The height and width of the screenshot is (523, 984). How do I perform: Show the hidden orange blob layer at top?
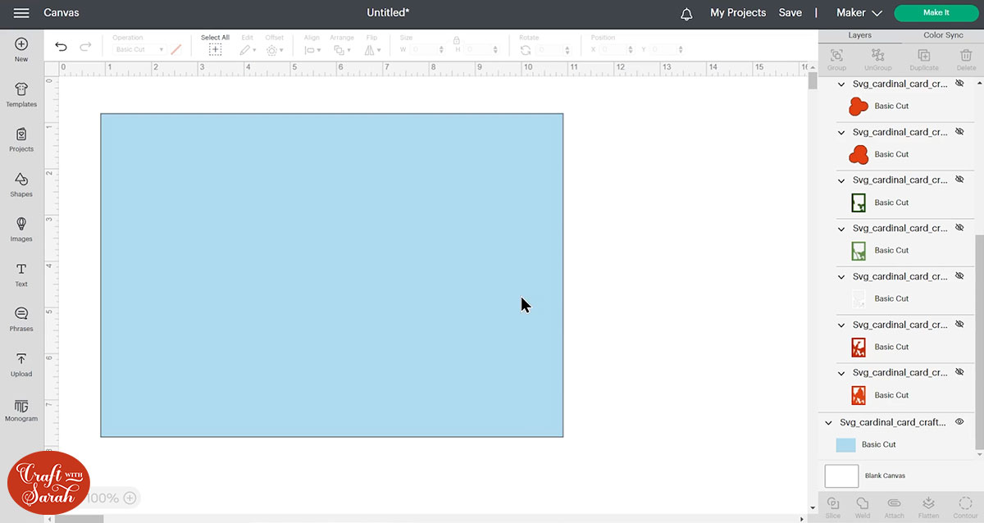click(959, 84)
